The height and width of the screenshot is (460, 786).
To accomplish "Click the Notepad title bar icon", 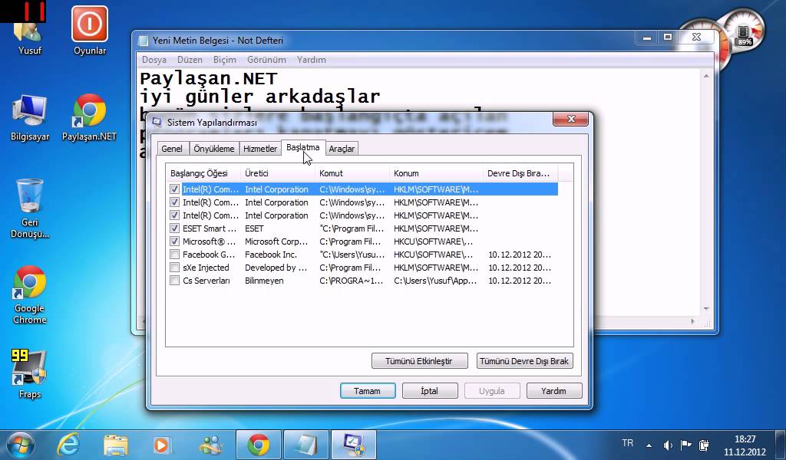I will coord(144,41).
